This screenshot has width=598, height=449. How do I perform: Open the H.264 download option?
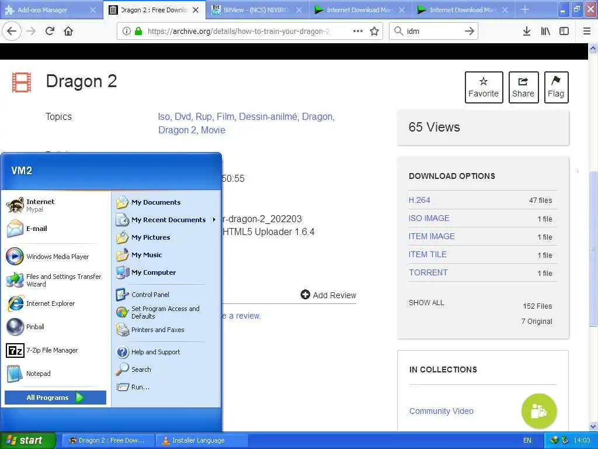tap(419, 200)
